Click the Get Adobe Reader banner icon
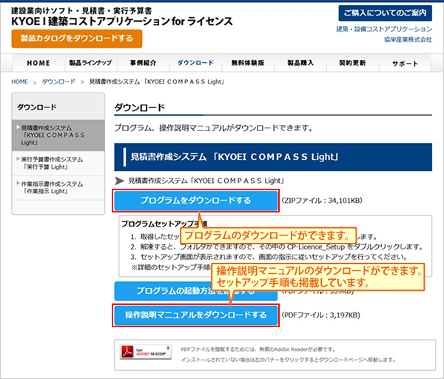Screen dimensions: 444x379 click(x=146, y=352)
